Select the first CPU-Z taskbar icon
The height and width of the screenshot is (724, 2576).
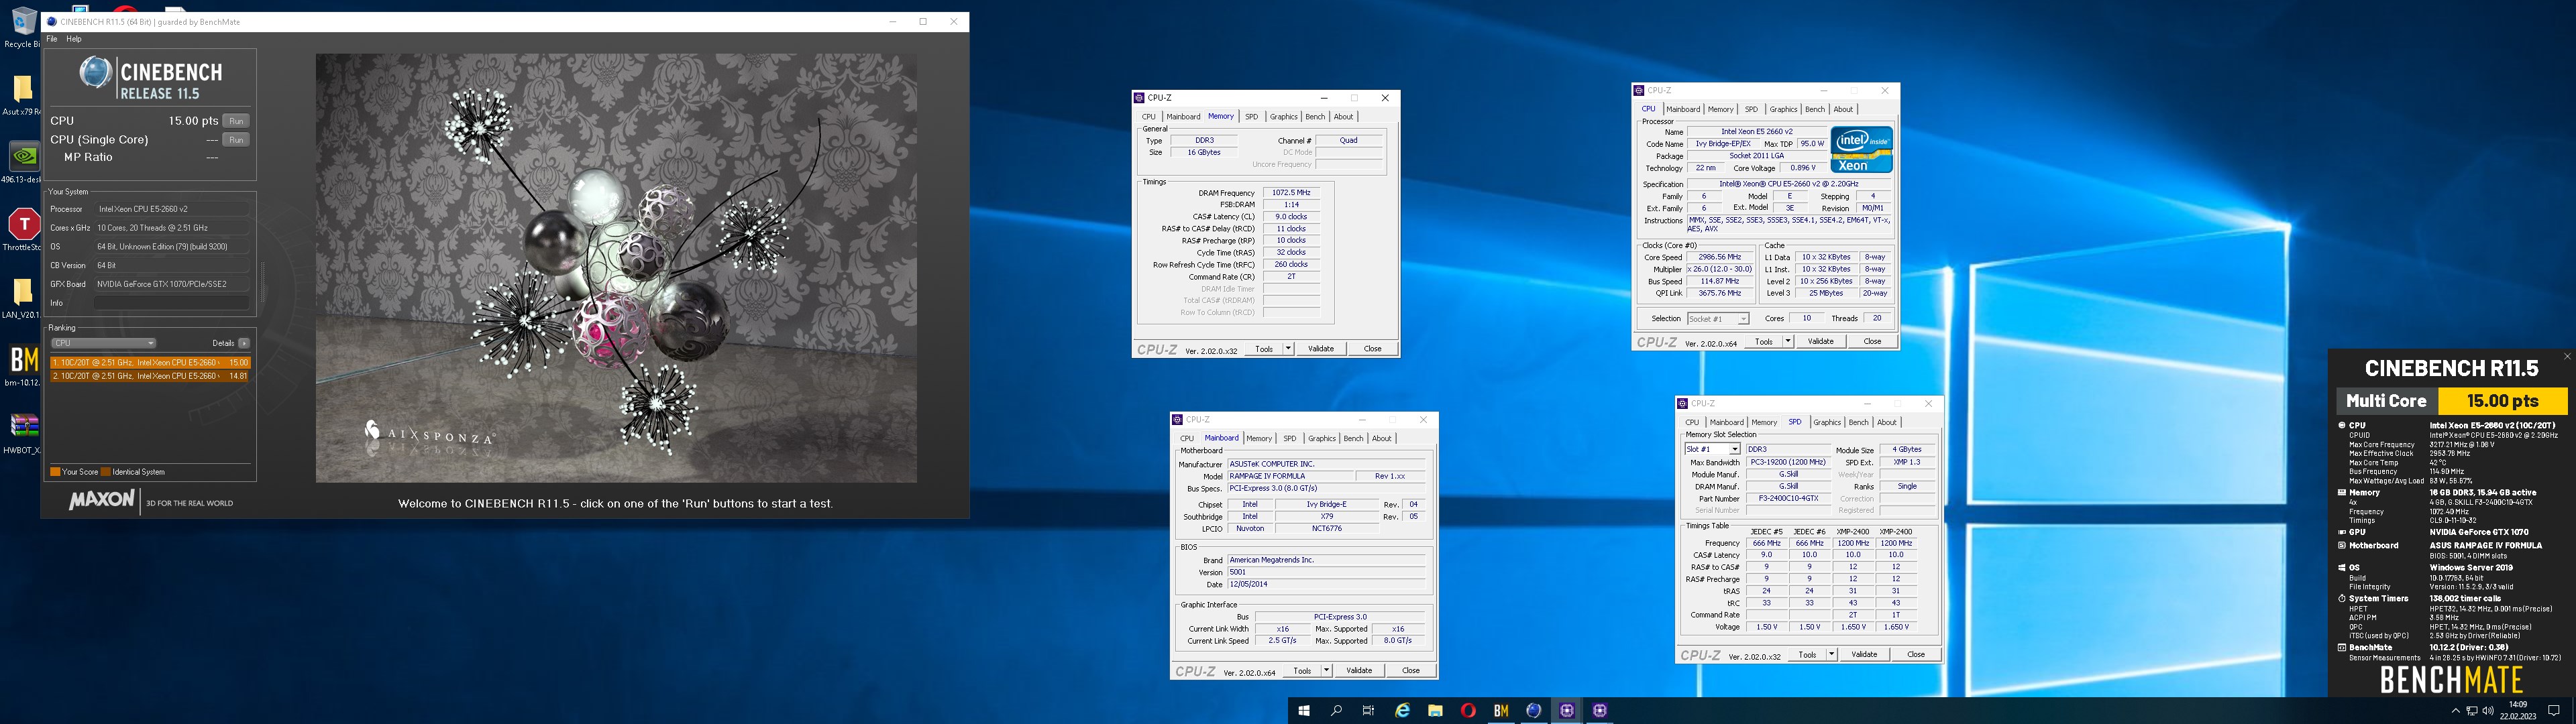click(x=1567, y=710)
